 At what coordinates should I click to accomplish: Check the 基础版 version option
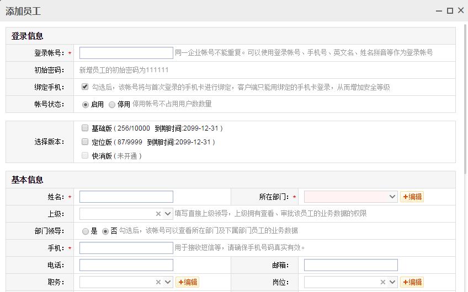tap(85, 128)
